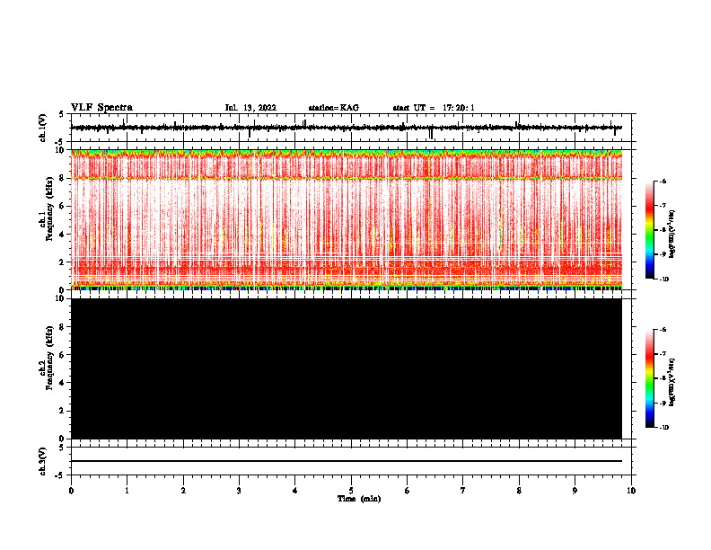Click the "station=KAG" header label

tap(333, 108)
